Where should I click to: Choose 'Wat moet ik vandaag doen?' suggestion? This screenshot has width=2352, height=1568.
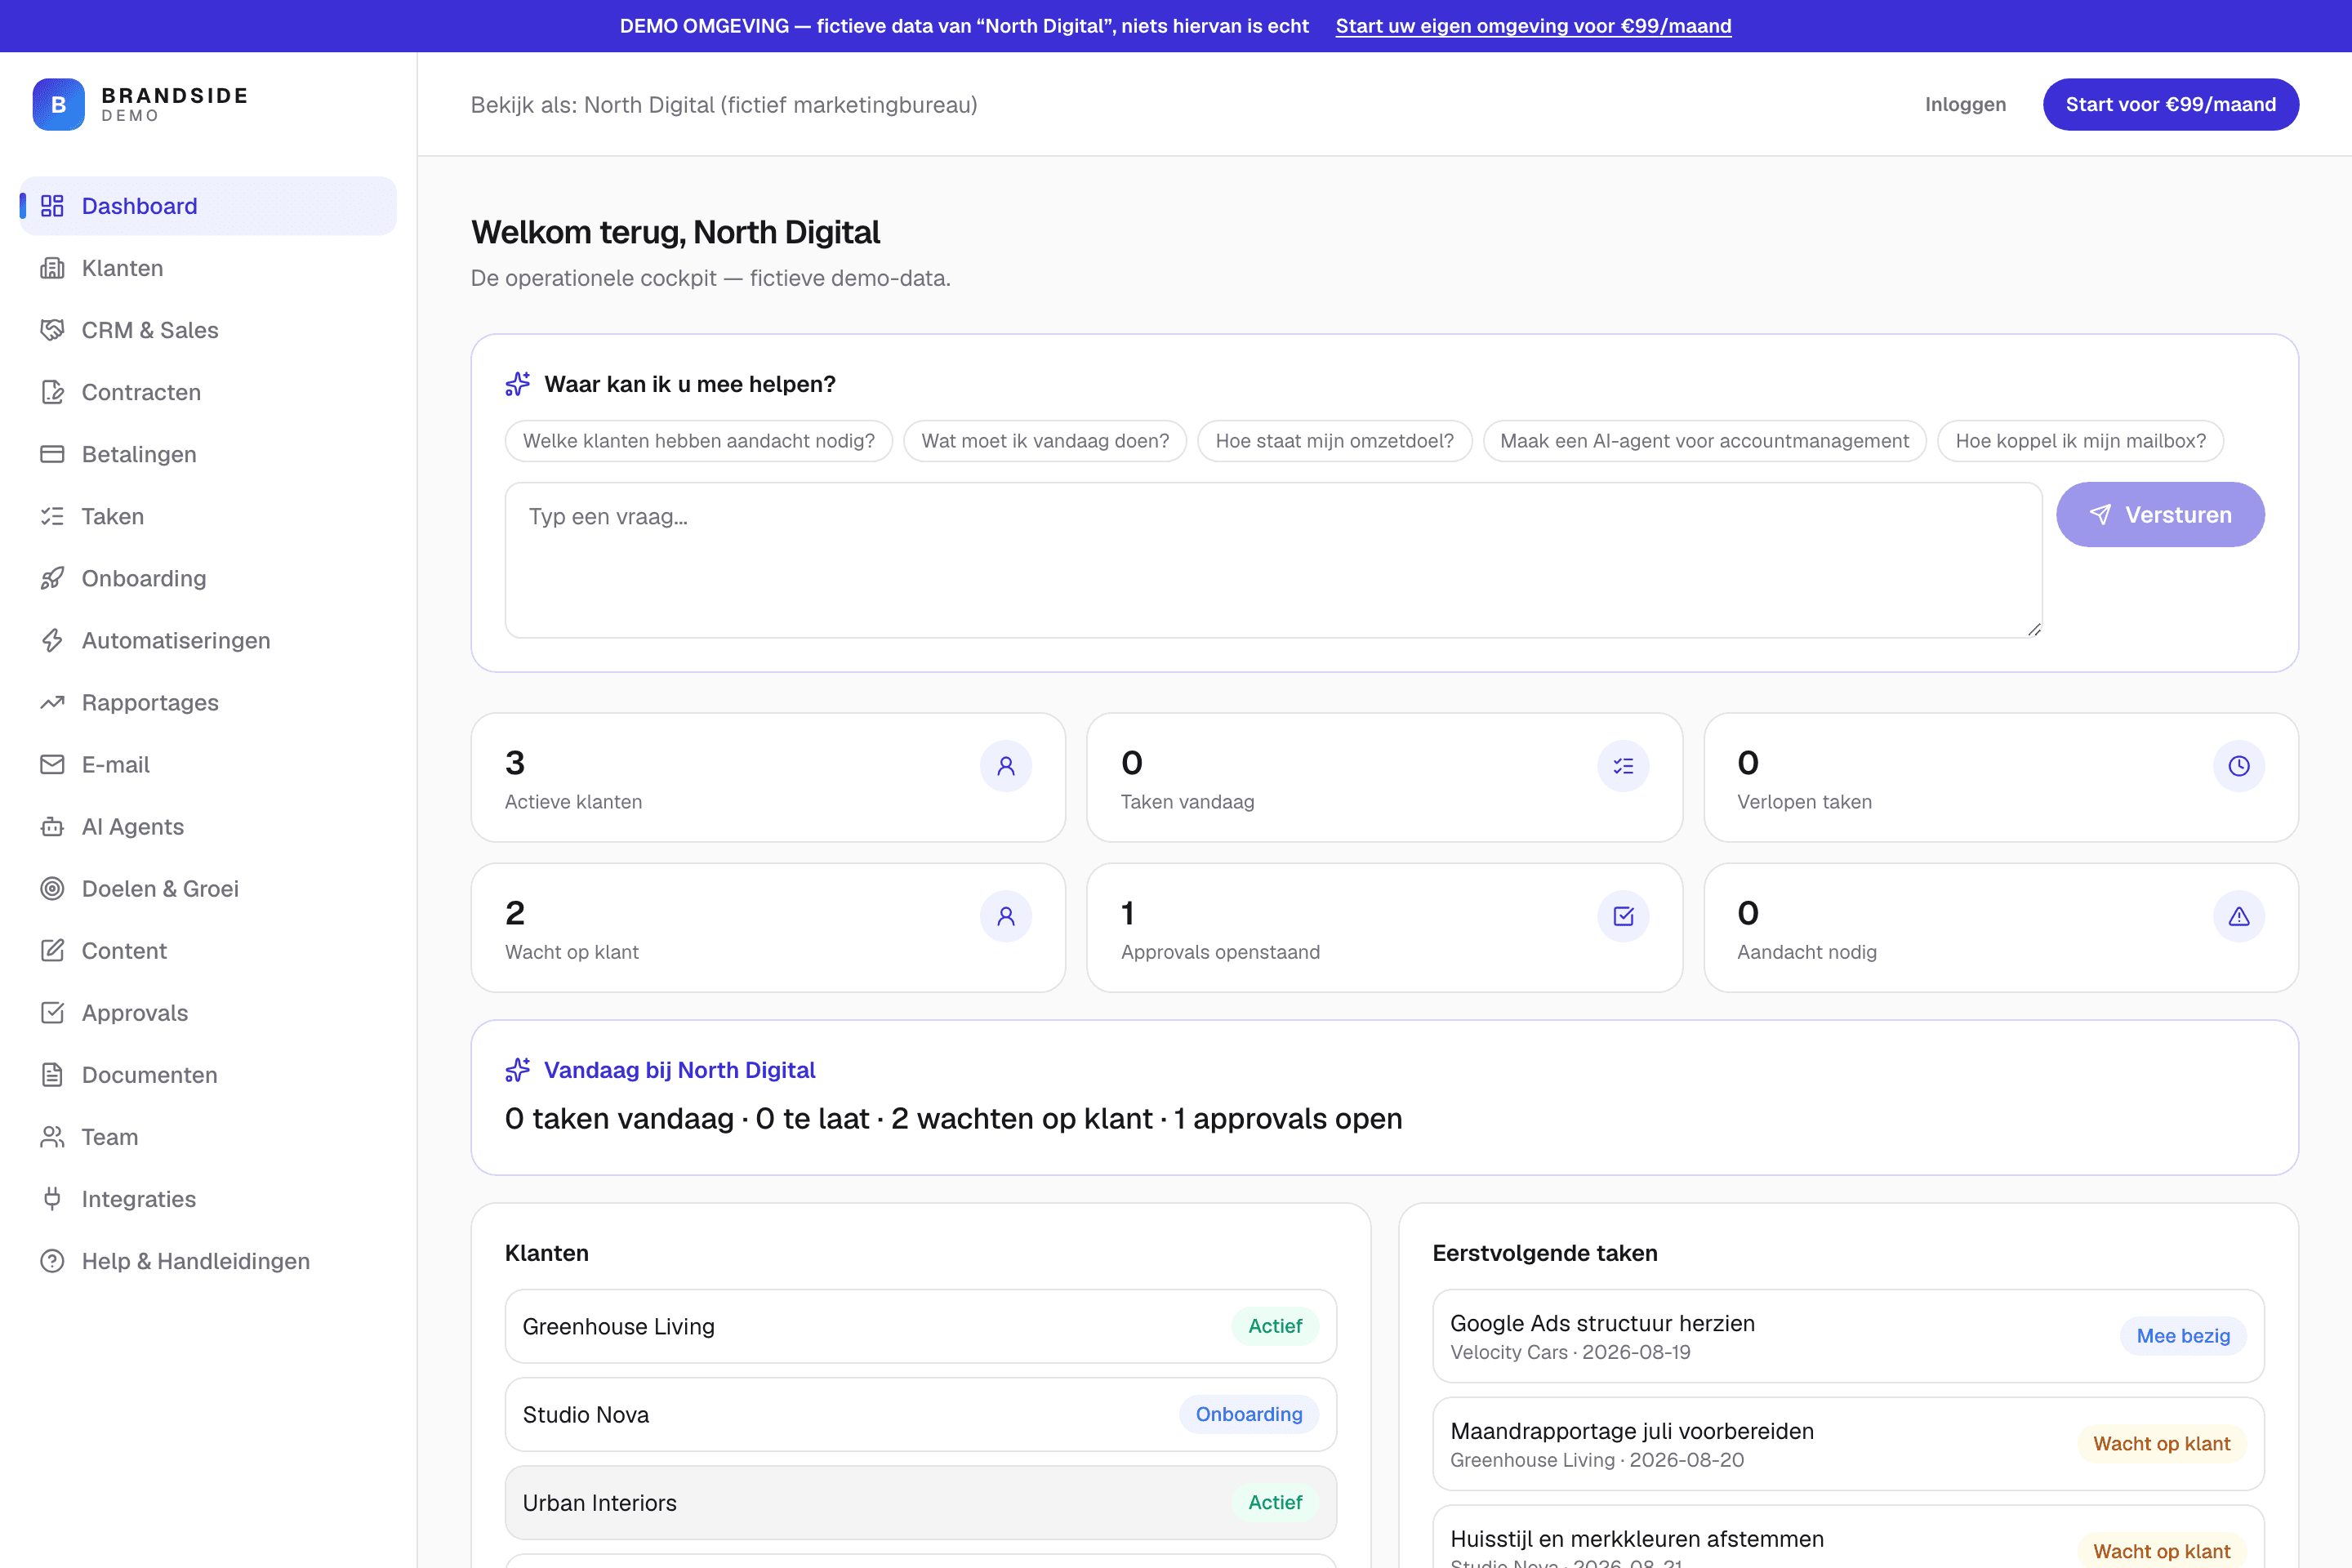[1045, 441]
